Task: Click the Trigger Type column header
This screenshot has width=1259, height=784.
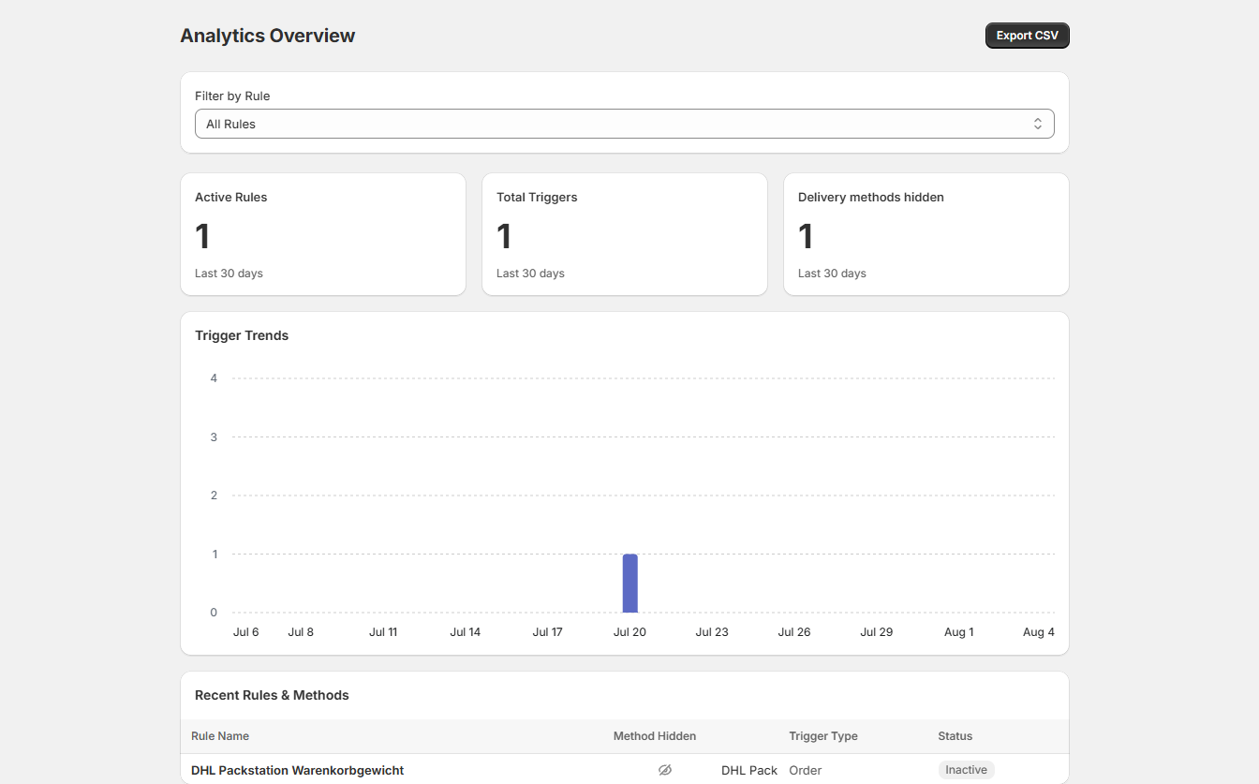Action: (823, 736)
